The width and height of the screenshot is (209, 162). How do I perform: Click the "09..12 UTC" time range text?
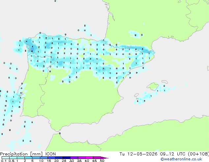point(173,154)
